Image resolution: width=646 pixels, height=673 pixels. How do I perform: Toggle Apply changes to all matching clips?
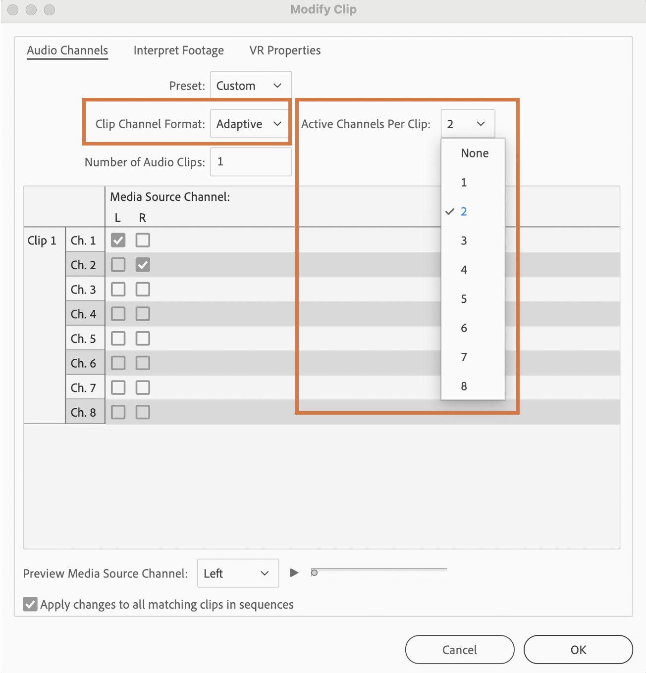[30, 604]
